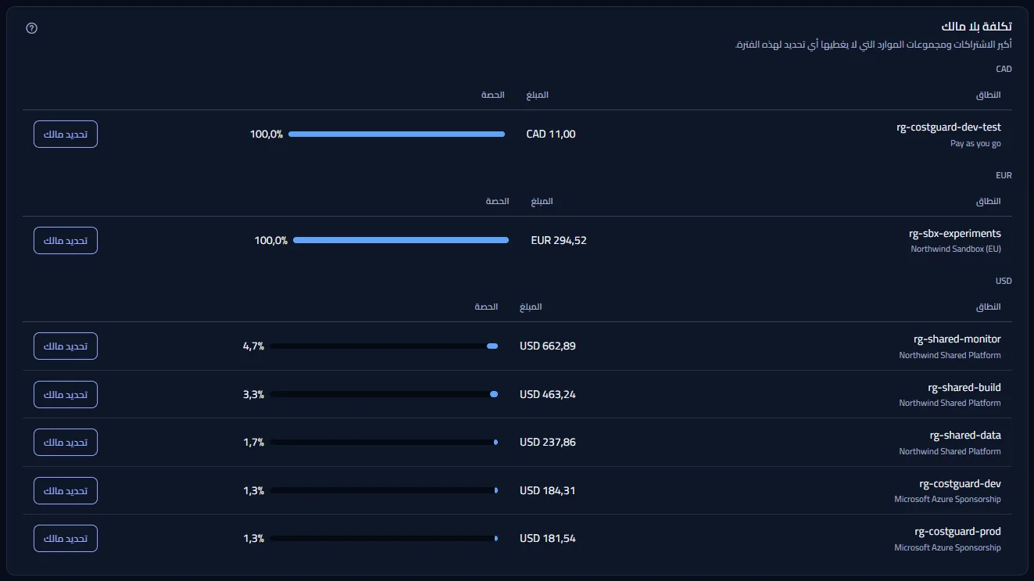Assign owner for rg-shared-data
This screenshot has width=1034, height=581.
[66, 443]
